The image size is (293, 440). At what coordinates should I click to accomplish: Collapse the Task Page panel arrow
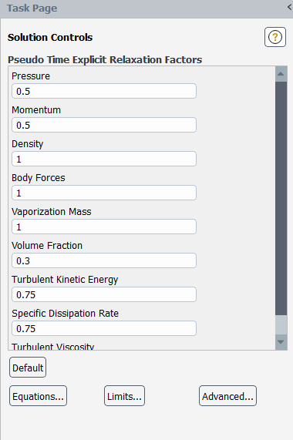pyautogui.click(x=290, y=8)
